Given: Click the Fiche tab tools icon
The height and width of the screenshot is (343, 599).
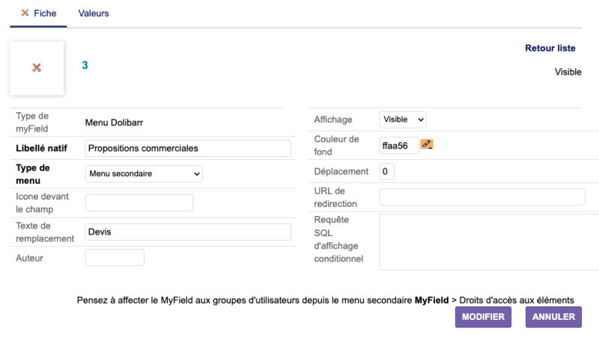Looking at the screenshot, I should pyautogui.click(x=25, y=13).
